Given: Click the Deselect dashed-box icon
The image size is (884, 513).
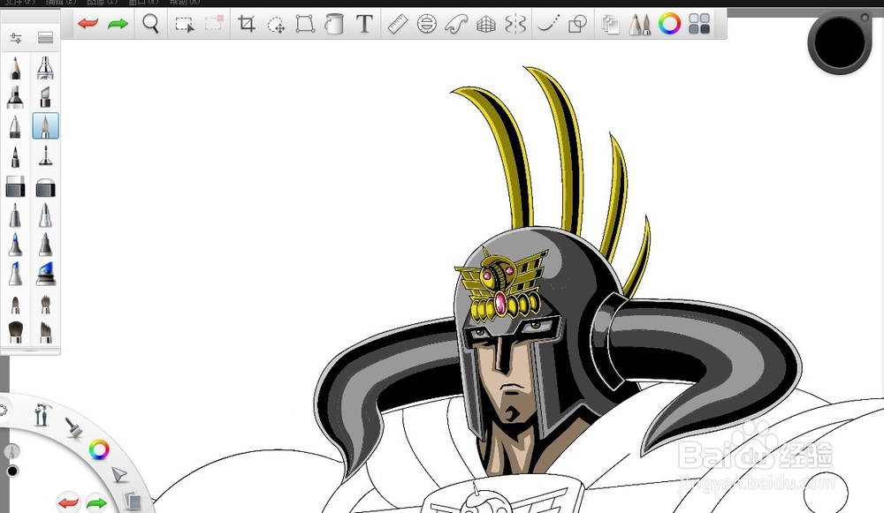Looking at the screenshot, I should (214, 24).
